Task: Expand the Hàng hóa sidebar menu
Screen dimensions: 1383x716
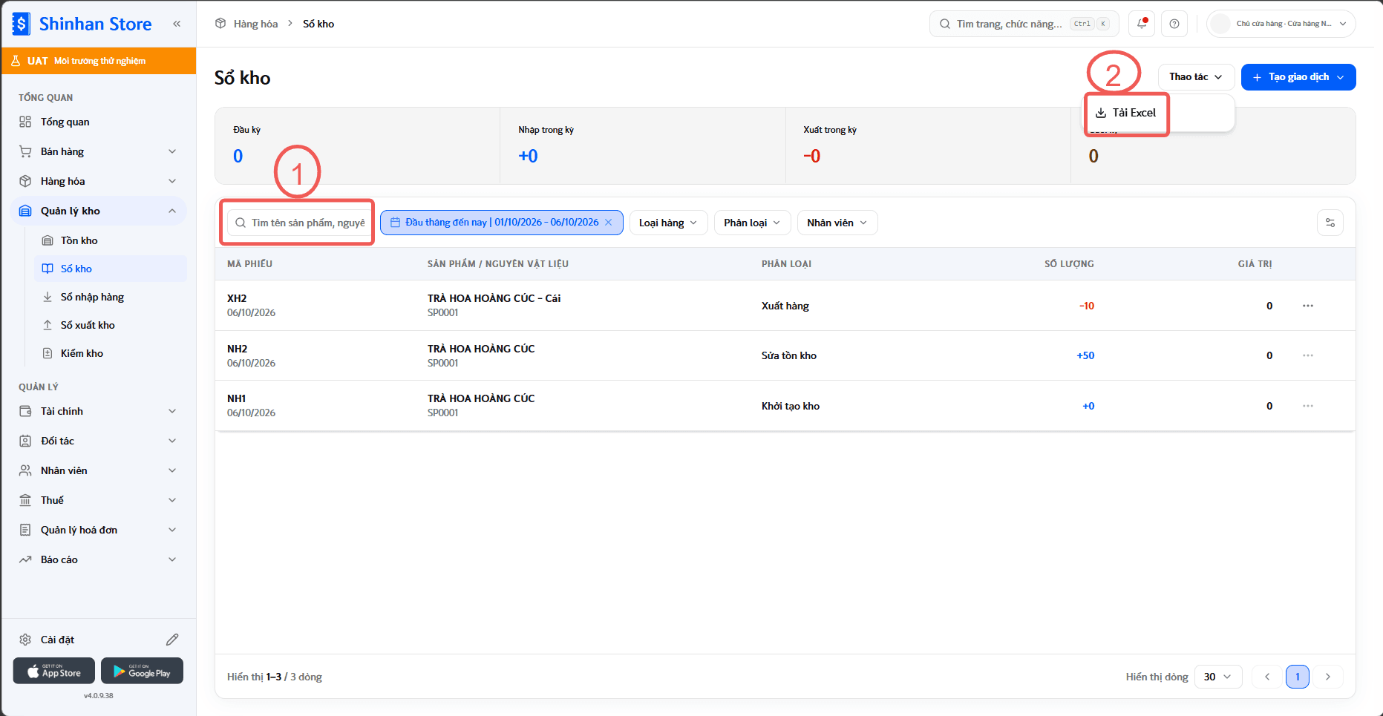Action: pos(99,181)
